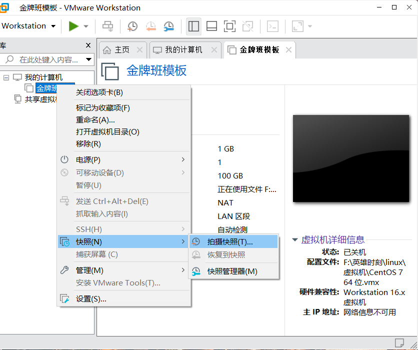Viewport: 418px width, 350px height.
Task: Click the snapshot icon beside 快照(N)
Action: tap(65, 242)
